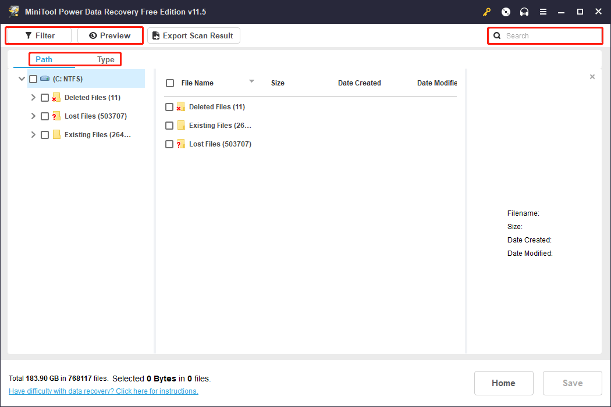Click the search magnifier icon
The height and width of the screenshot is (407, 611).
tap(497, 36)
